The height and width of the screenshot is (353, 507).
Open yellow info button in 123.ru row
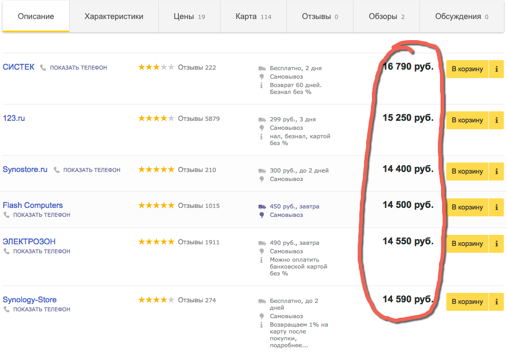pyautogui.click(x=496, y=120)
